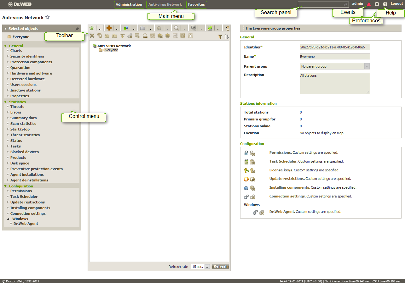Click the gears-with-cross remove settings toolbar icon

coord(130,36)
